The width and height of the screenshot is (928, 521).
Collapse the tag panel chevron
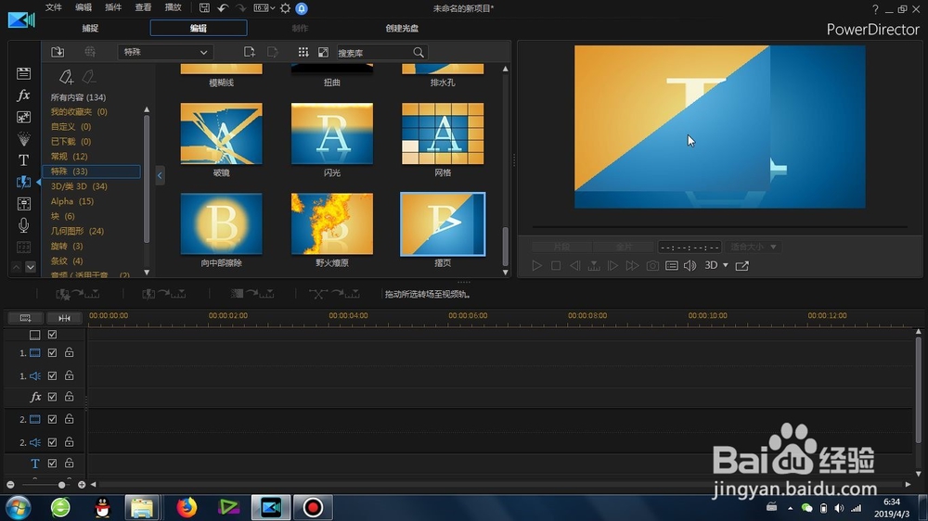point(160,175)
